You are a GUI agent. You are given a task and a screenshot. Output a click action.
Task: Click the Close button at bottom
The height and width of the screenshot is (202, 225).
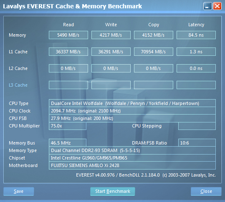coord(206,191)
